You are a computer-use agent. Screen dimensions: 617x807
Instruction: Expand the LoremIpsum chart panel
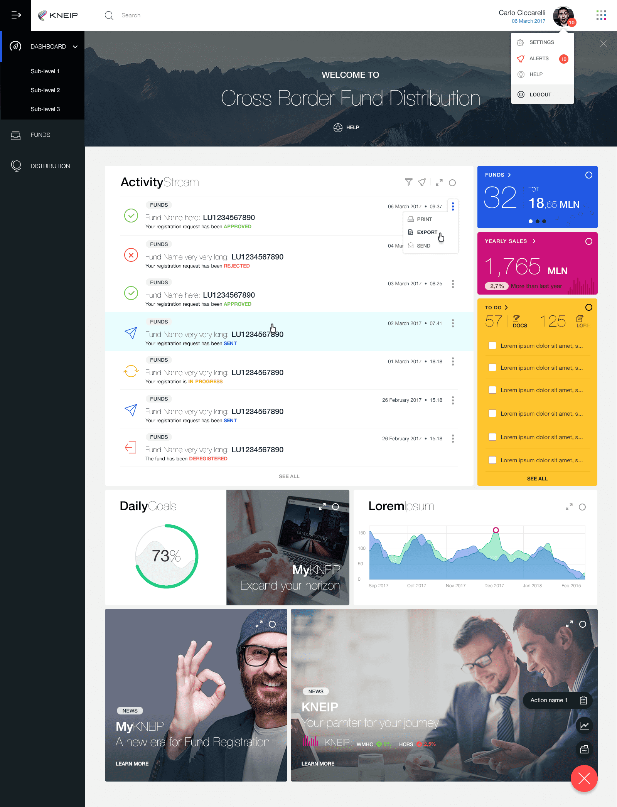click(569, 507)
